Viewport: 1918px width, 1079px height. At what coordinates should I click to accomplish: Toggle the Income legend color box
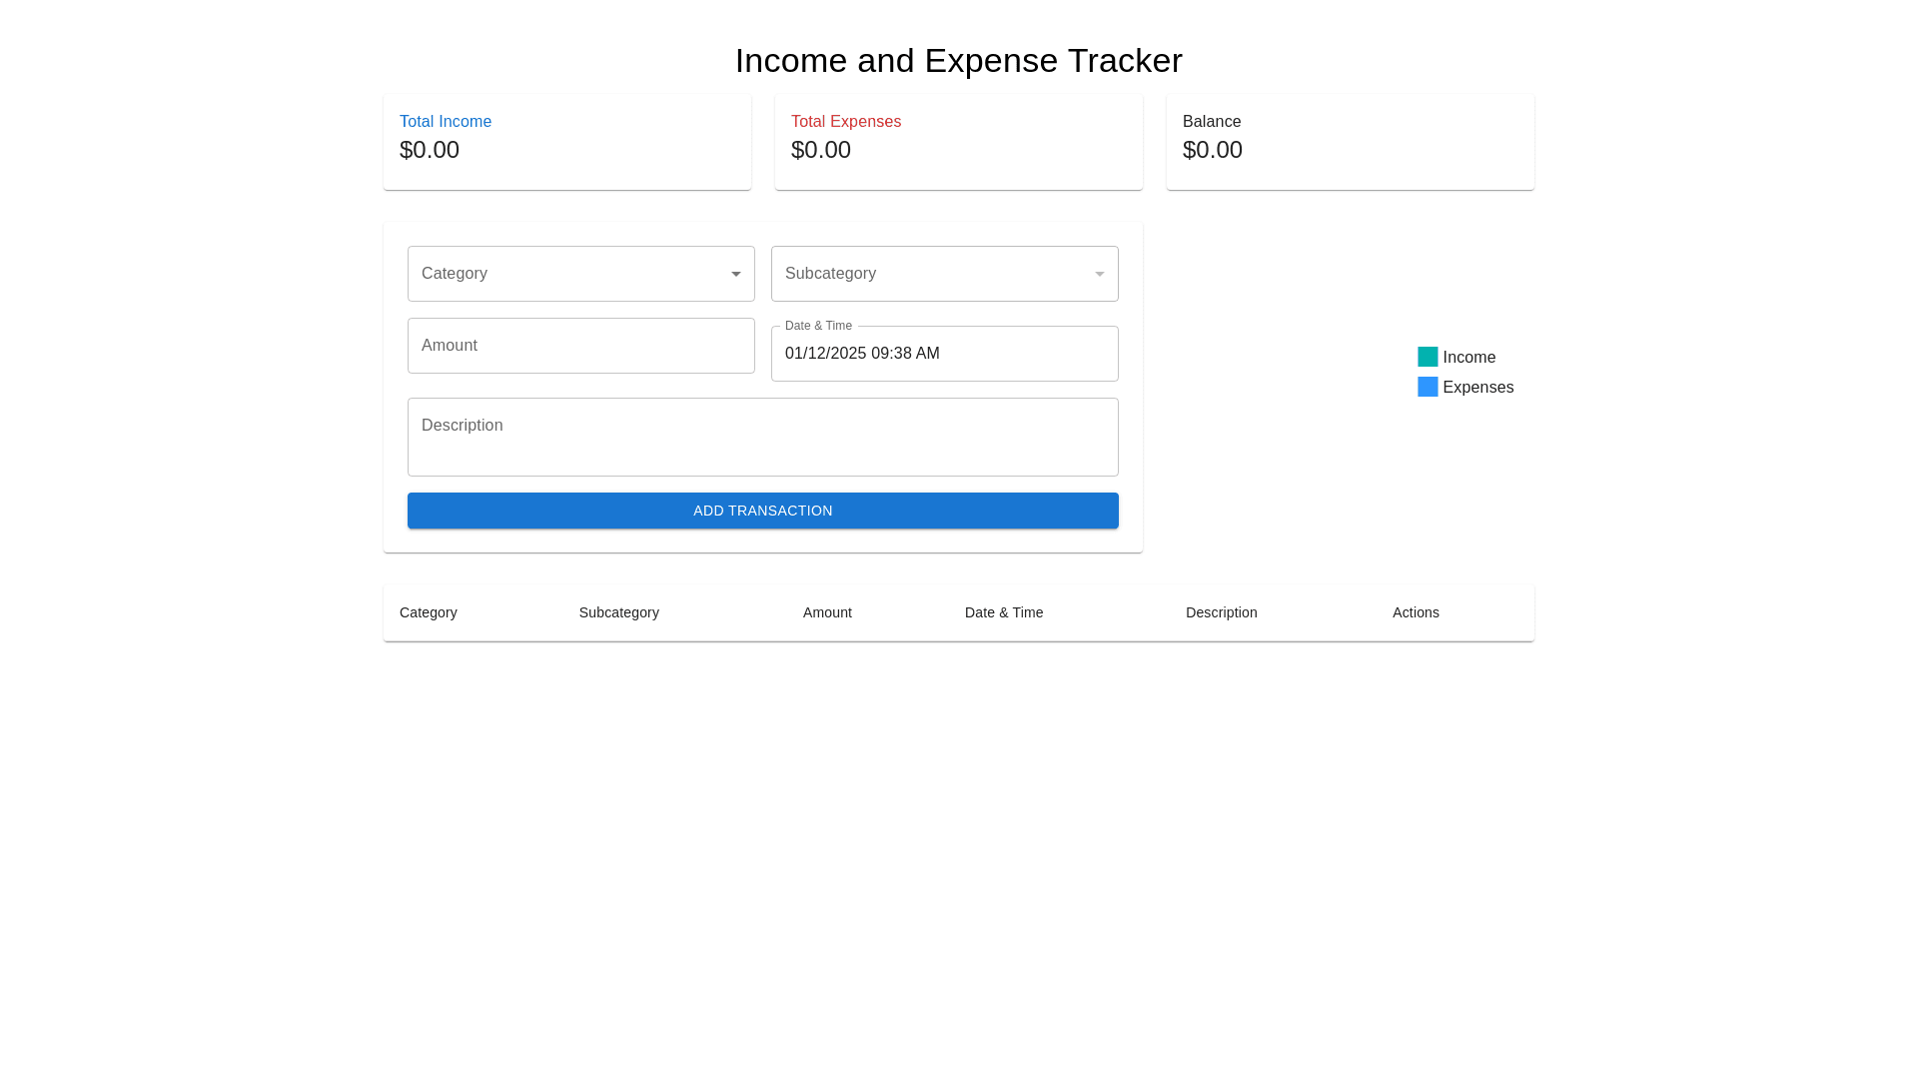click(1428, 357)
